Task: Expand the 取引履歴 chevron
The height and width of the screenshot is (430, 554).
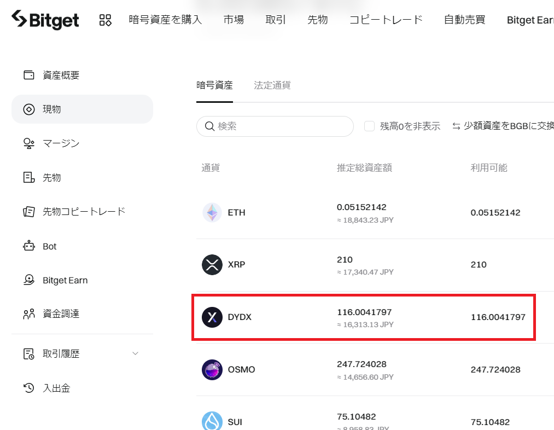Action: coord(135,353)
